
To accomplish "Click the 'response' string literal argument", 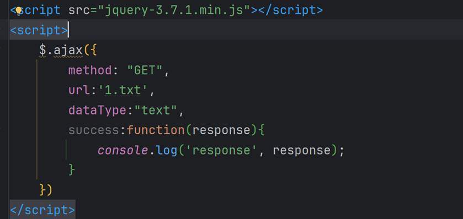I will click(221, 150).
